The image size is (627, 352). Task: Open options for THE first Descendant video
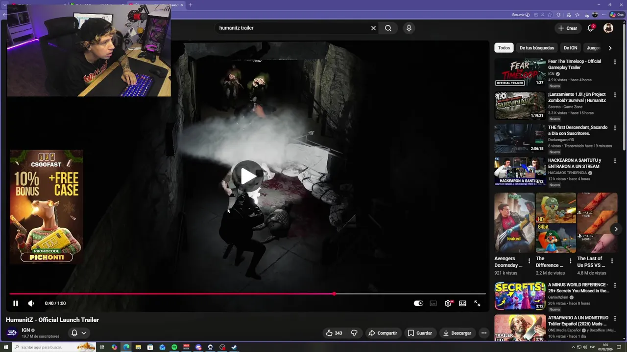tap(615, 128)
